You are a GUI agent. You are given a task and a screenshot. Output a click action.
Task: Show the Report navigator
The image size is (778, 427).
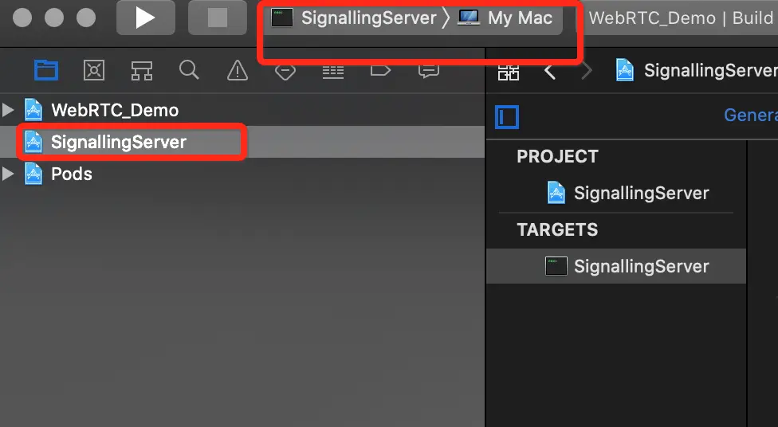point(429,72)
